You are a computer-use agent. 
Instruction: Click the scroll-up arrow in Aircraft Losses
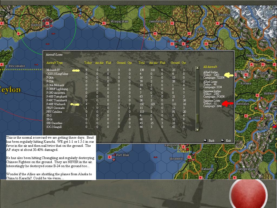click(x=197, y=68)
